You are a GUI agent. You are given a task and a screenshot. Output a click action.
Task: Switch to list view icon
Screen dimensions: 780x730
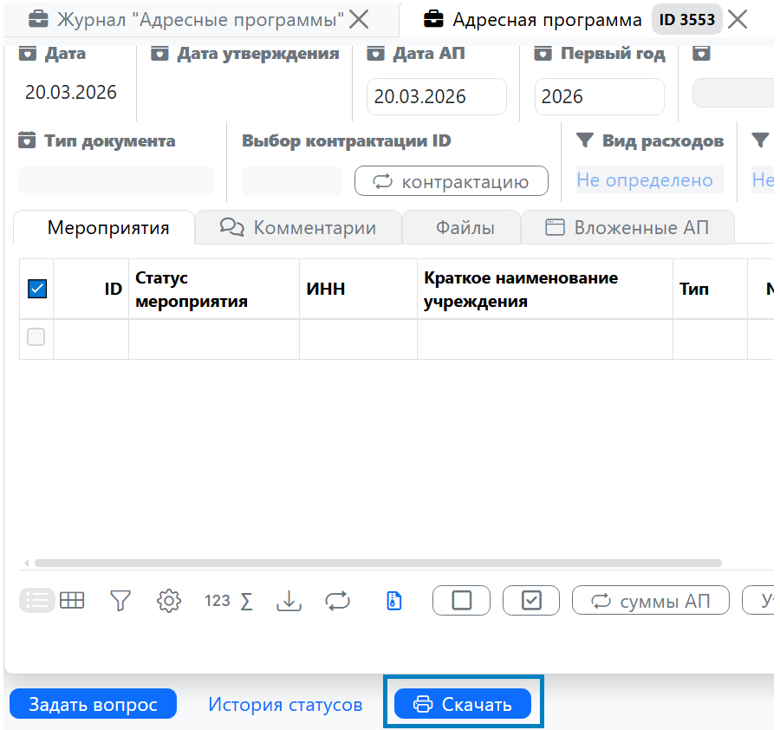click(36, 600)
